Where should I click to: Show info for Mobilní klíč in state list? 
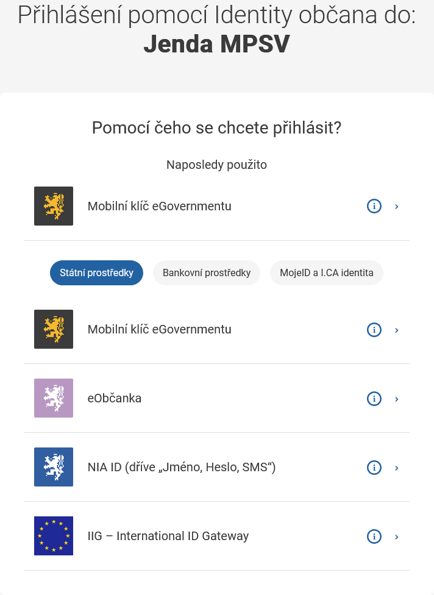click(374, 330)
